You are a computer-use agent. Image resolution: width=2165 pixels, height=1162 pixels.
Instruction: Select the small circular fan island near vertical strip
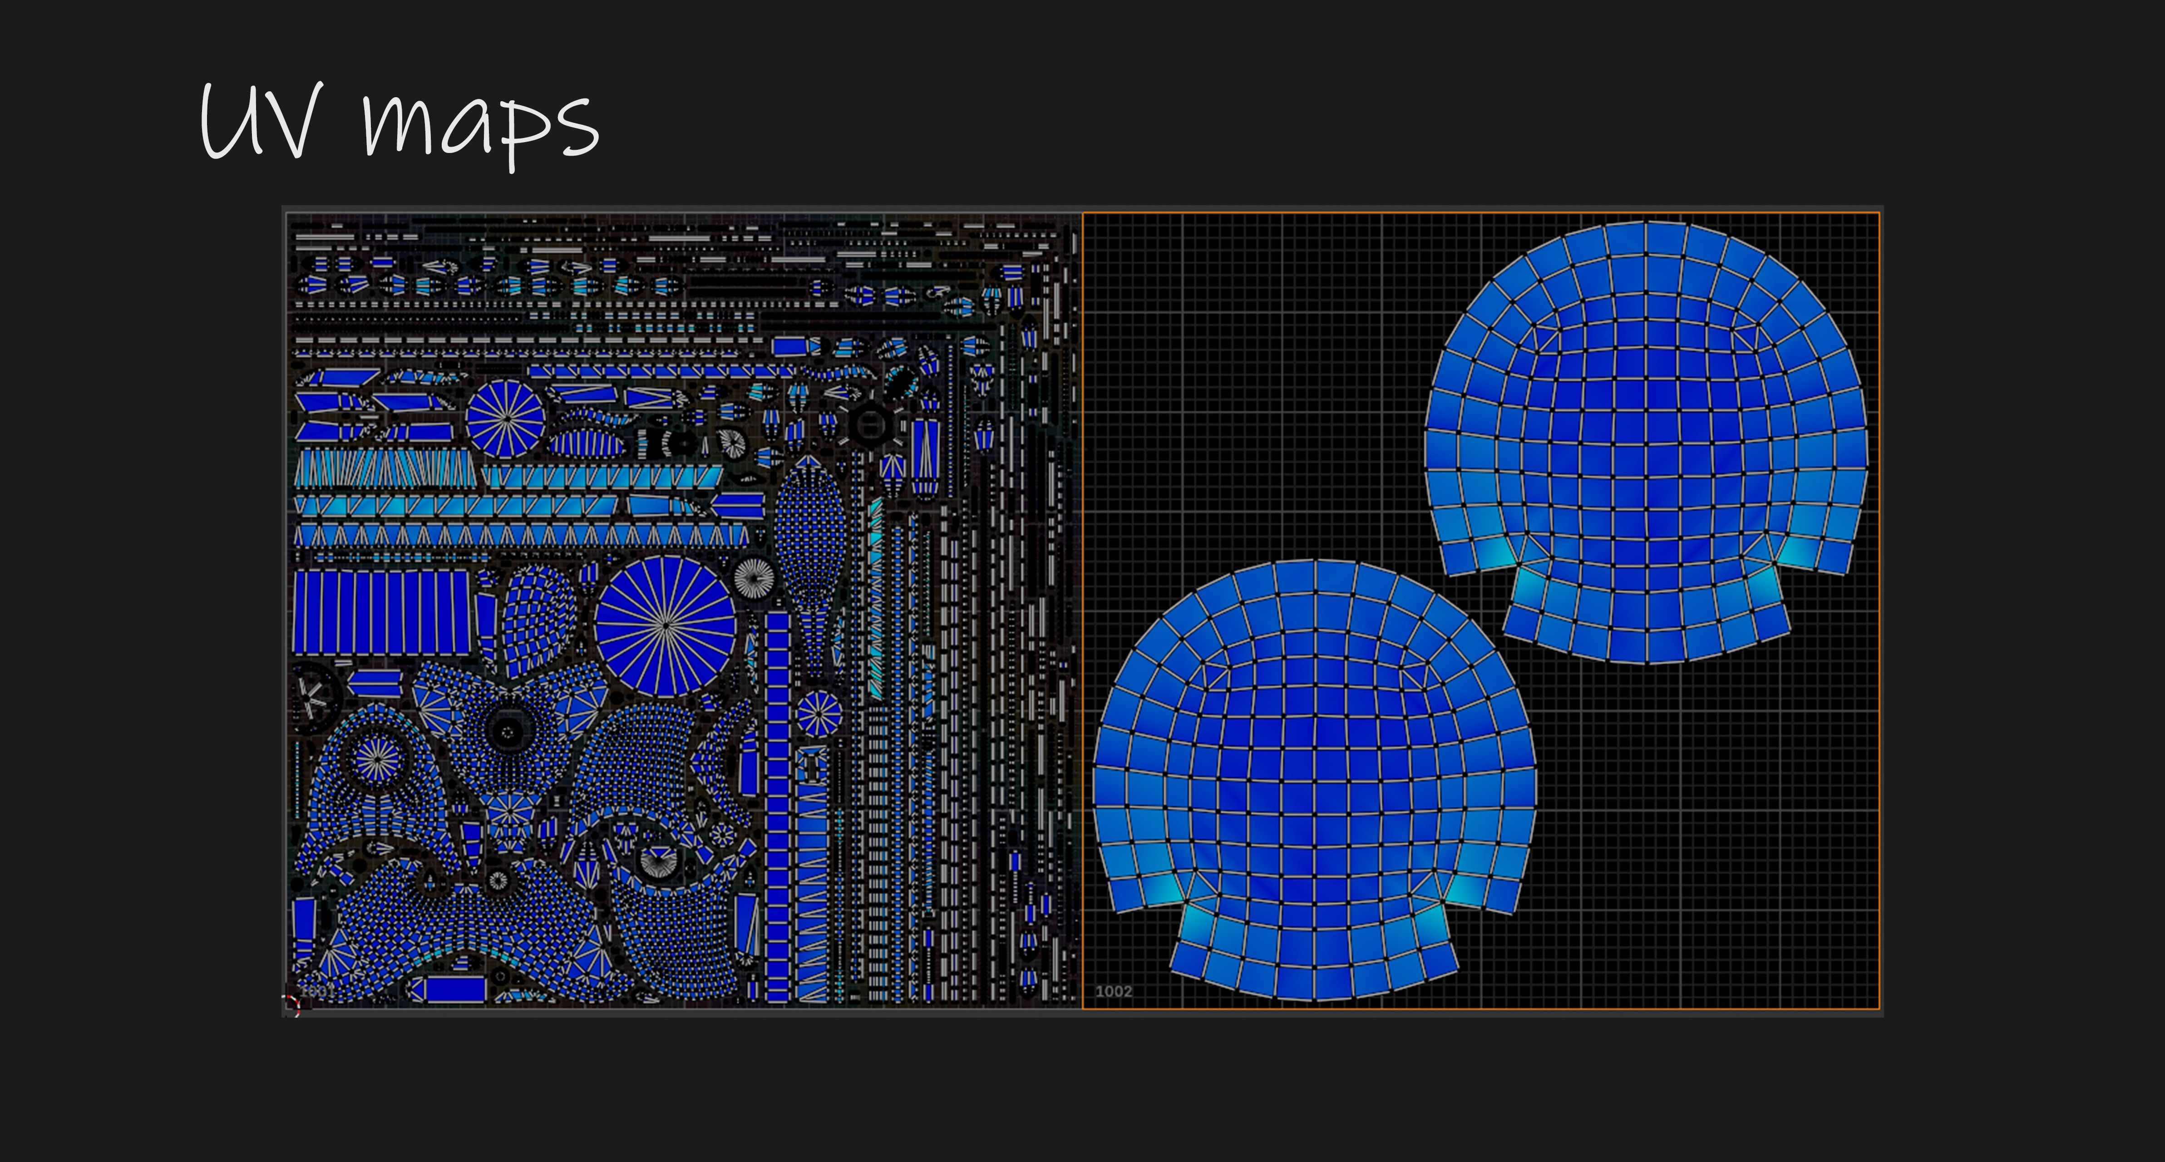818,714
